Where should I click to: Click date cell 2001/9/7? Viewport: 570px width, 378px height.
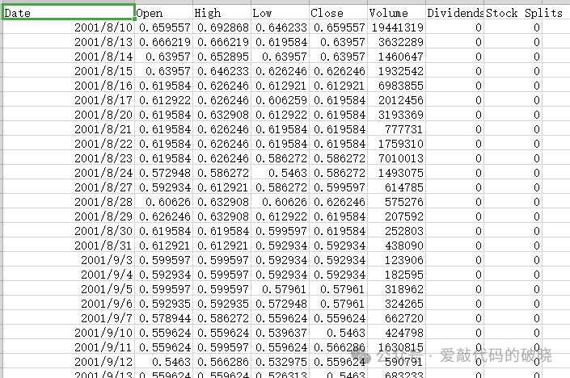[x=69, y=317]
